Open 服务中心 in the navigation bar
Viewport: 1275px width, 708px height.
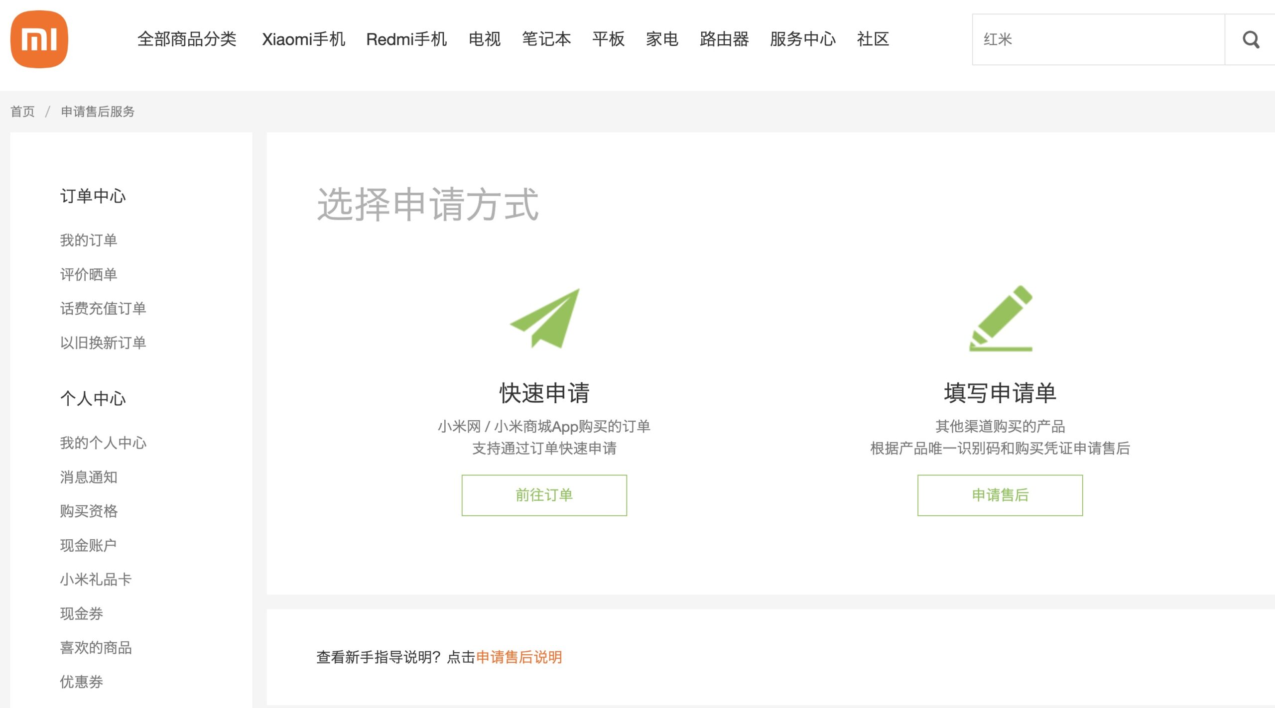point(802,40)
